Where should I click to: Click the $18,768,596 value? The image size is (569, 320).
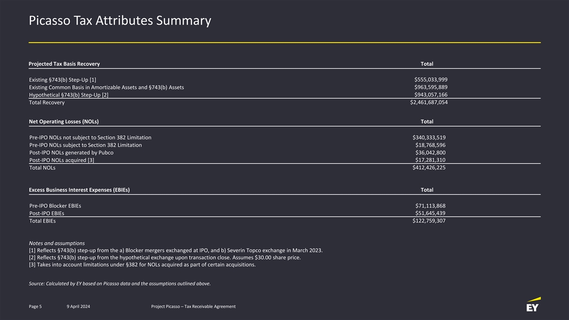coord(430,145)
